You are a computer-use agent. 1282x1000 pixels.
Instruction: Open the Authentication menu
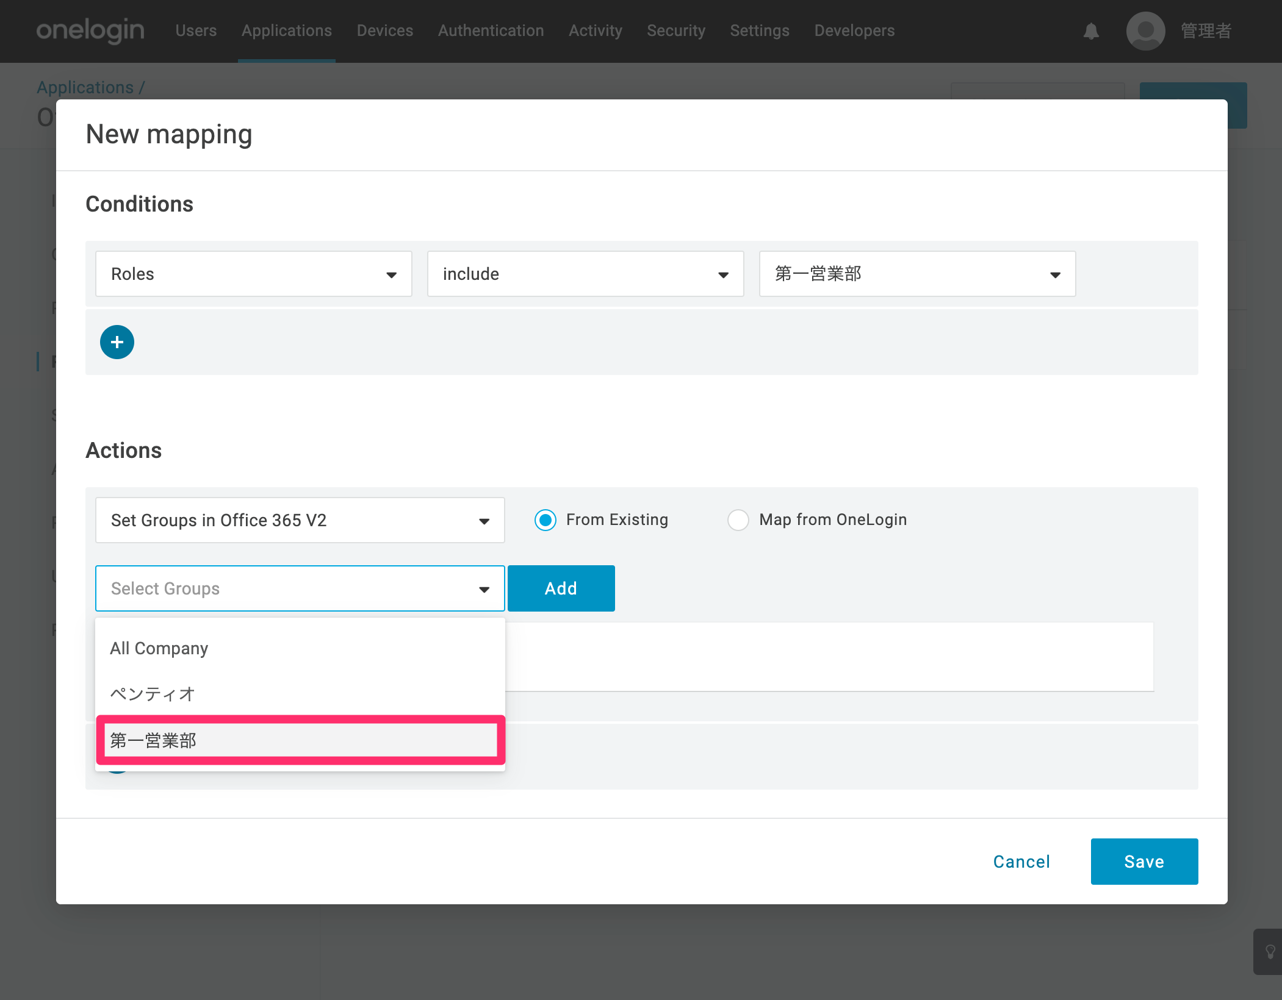click(491, 30)
